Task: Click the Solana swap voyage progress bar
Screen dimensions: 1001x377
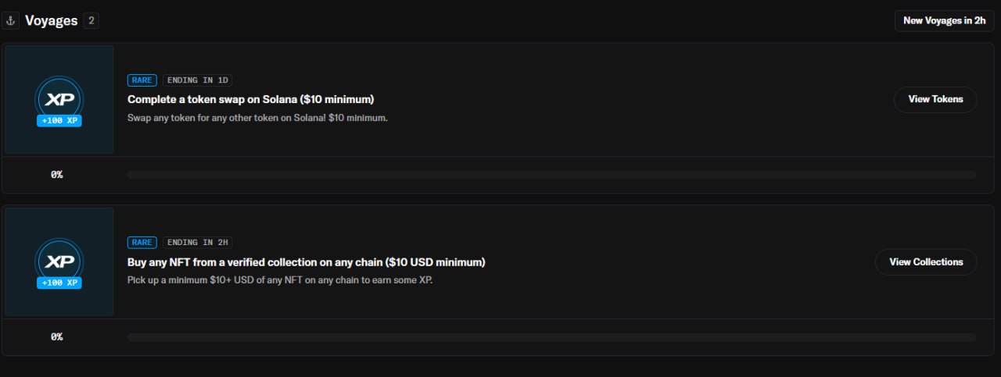Action: click(x=552, y=175)
